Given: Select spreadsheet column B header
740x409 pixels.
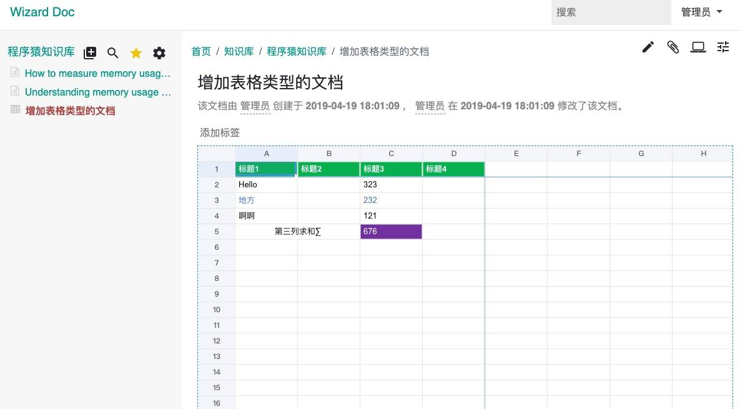Looking at the screenshot, I should 329,154.
